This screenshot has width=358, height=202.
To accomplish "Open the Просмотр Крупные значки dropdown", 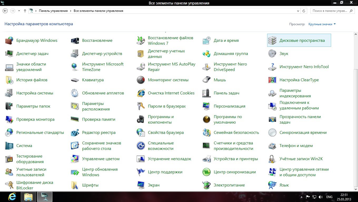I will [322, 24].
